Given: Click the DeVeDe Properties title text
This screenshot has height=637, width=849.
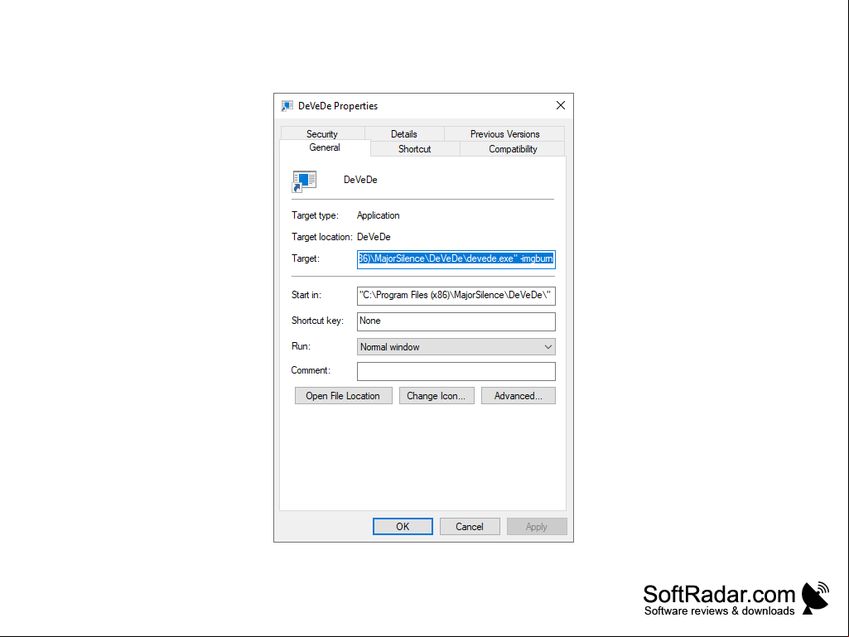Looking at the screenshot, I should [x=338, y=106].
